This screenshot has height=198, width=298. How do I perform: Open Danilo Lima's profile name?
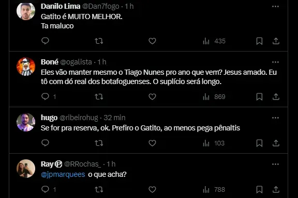click(x=61, y=6)
